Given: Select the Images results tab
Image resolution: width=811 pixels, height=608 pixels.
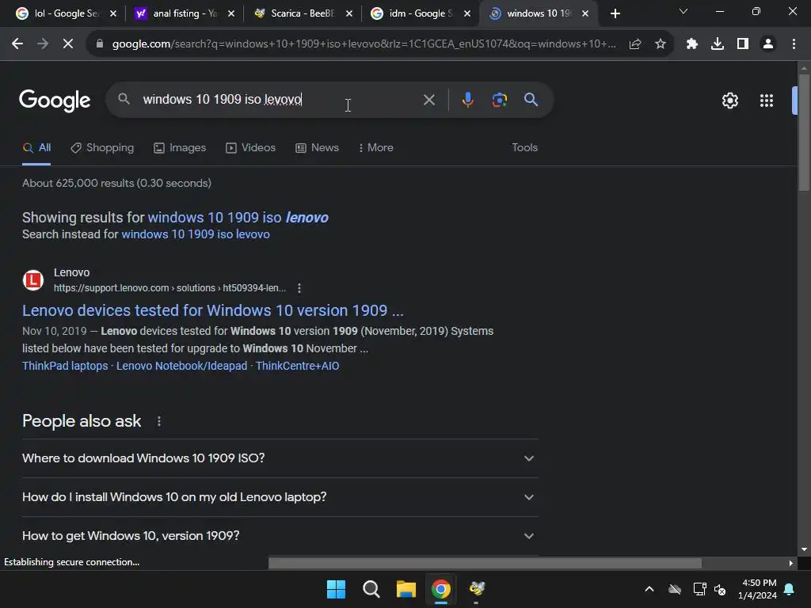Looking at the screenshot, I should [180, 148].
